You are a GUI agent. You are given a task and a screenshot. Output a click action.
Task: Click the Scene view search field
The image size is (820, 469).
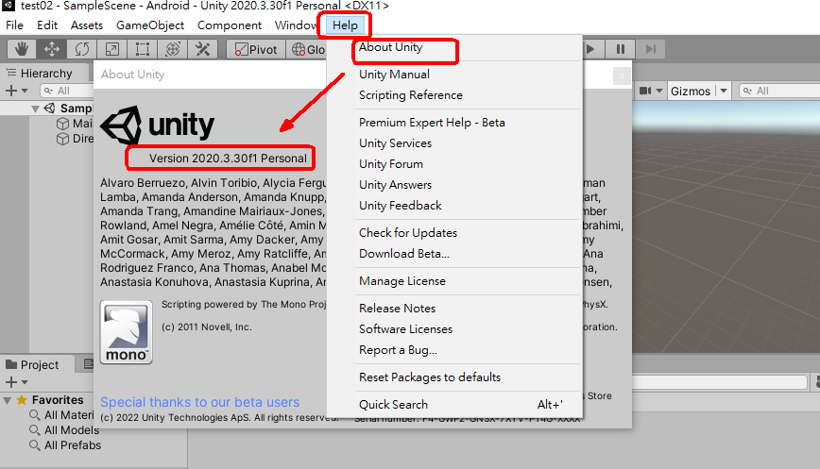(x=779, y=91)
